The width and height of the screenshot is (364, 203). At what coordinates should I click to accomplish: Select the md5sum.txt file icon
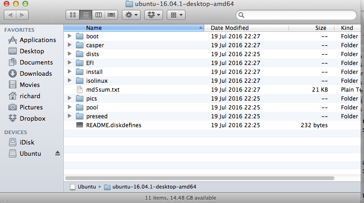[80, 89]
